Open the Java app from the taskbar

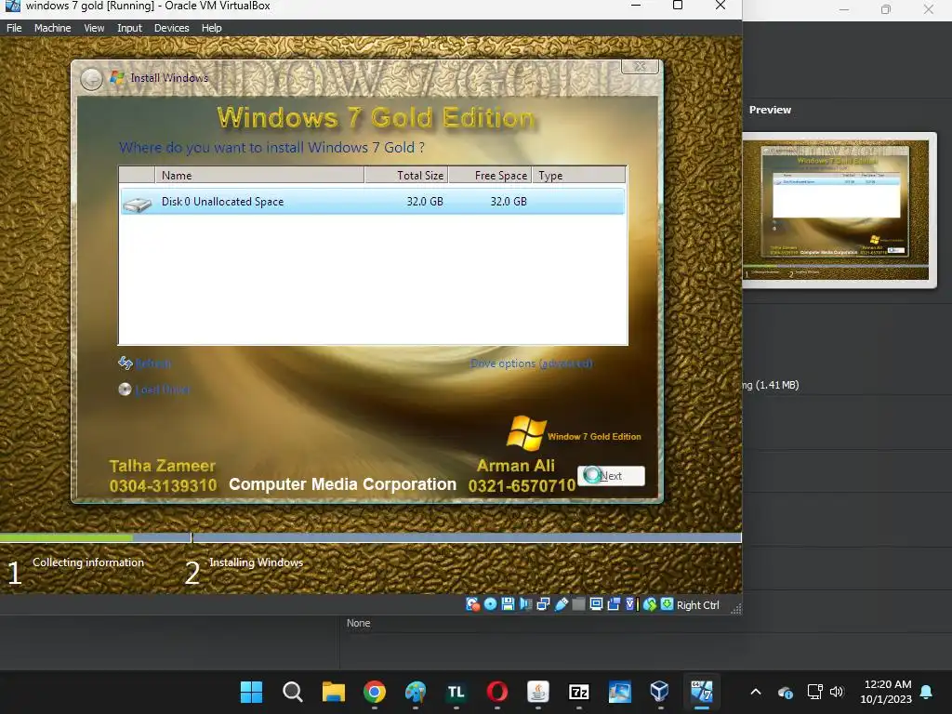[538, 692]
